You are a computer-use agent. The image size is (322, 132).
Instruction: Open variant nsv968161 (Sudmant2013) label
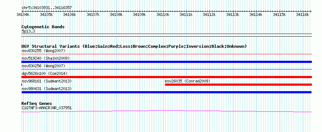(x=47, y=81)
